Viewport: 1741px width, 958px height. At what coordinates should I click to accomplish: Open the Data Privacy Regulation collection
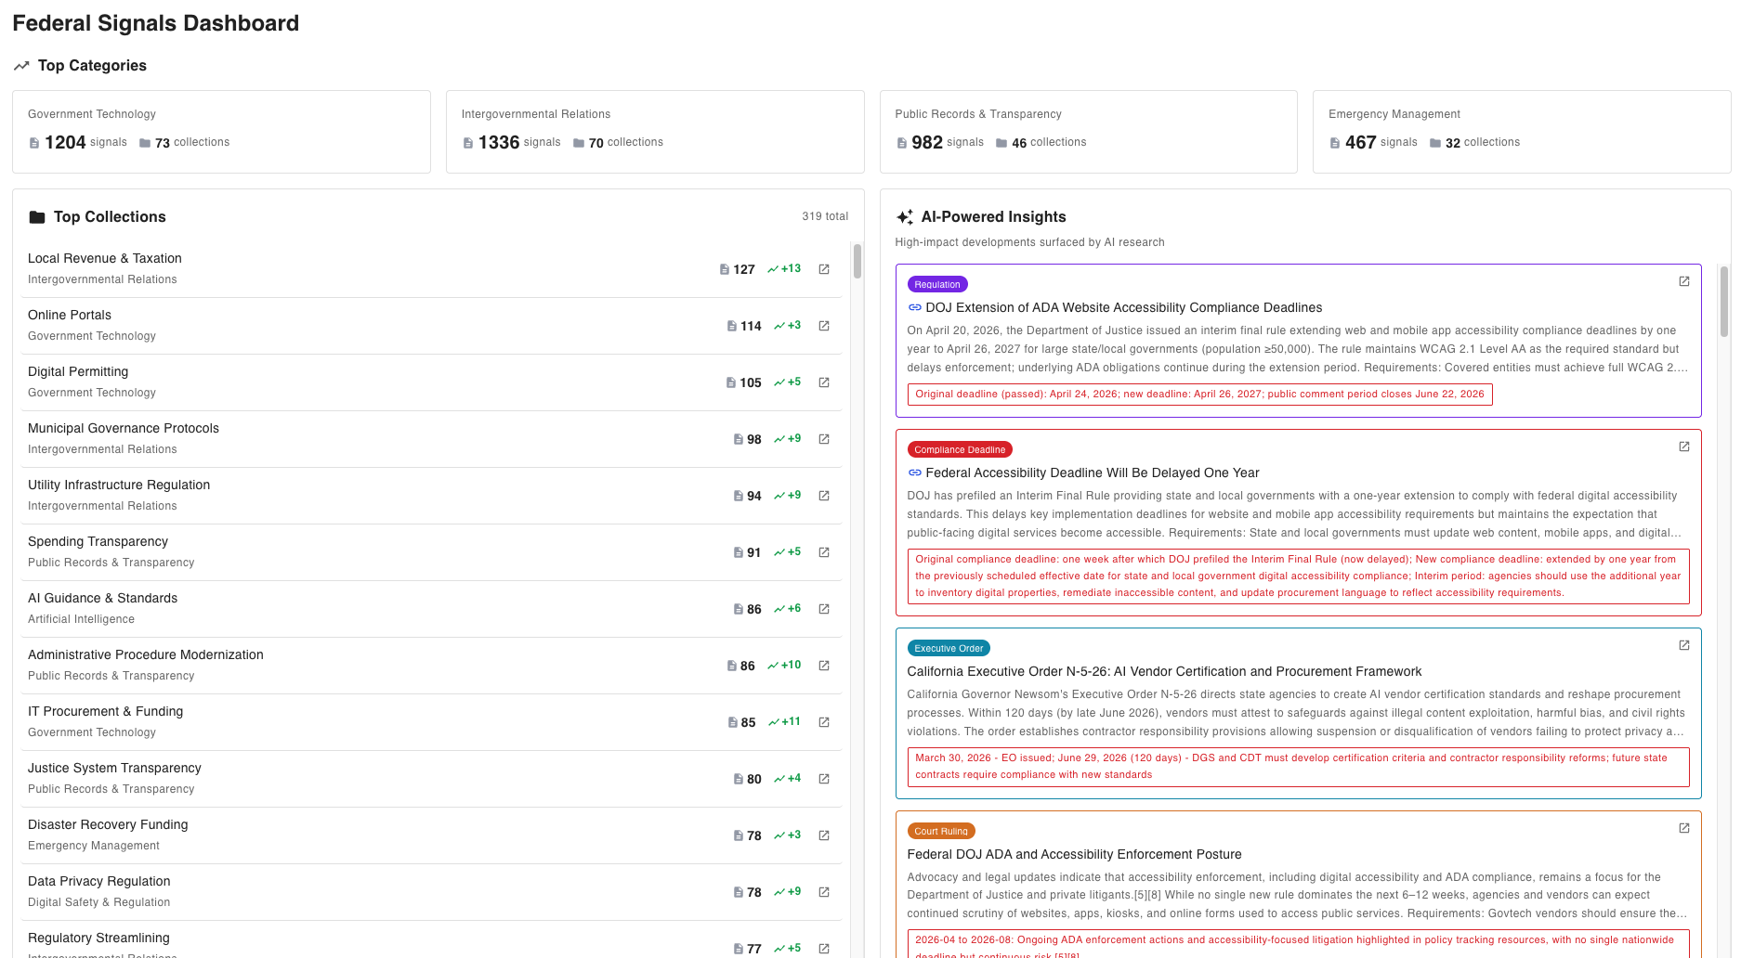(432, 892)
